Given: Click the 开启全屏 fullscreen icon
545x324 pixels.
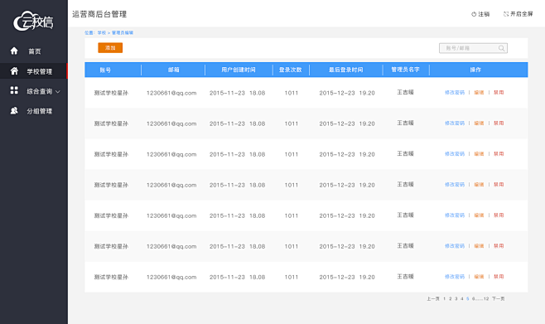Looking at the screenshot, I should tap(506, 14).
